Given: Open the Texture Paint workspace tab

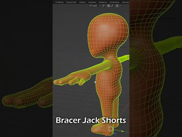Looking at the screenshot, I should [71, 2].
